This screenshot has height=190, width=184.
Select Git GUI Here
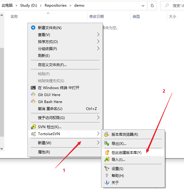pos(65,95)
